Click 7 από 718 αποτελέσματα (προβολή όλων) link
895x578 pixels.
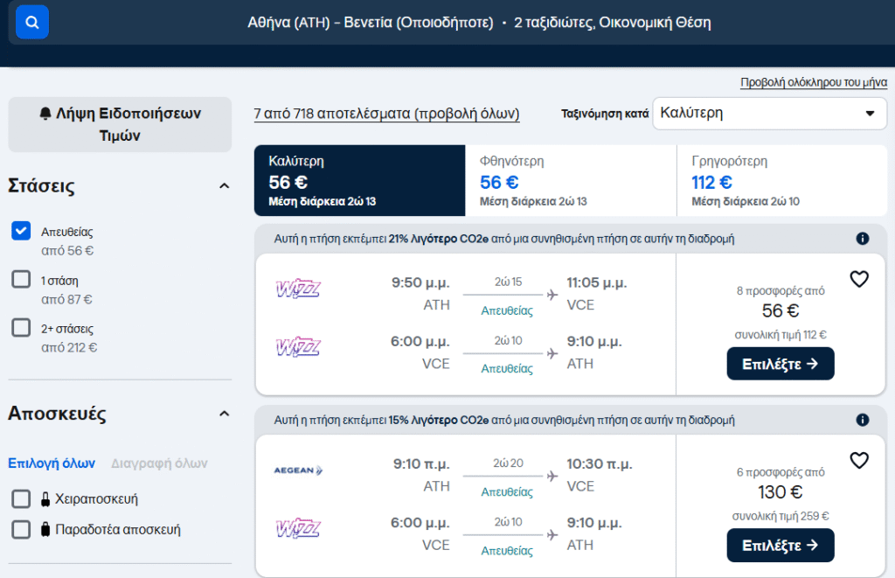(x=386, y=114)
